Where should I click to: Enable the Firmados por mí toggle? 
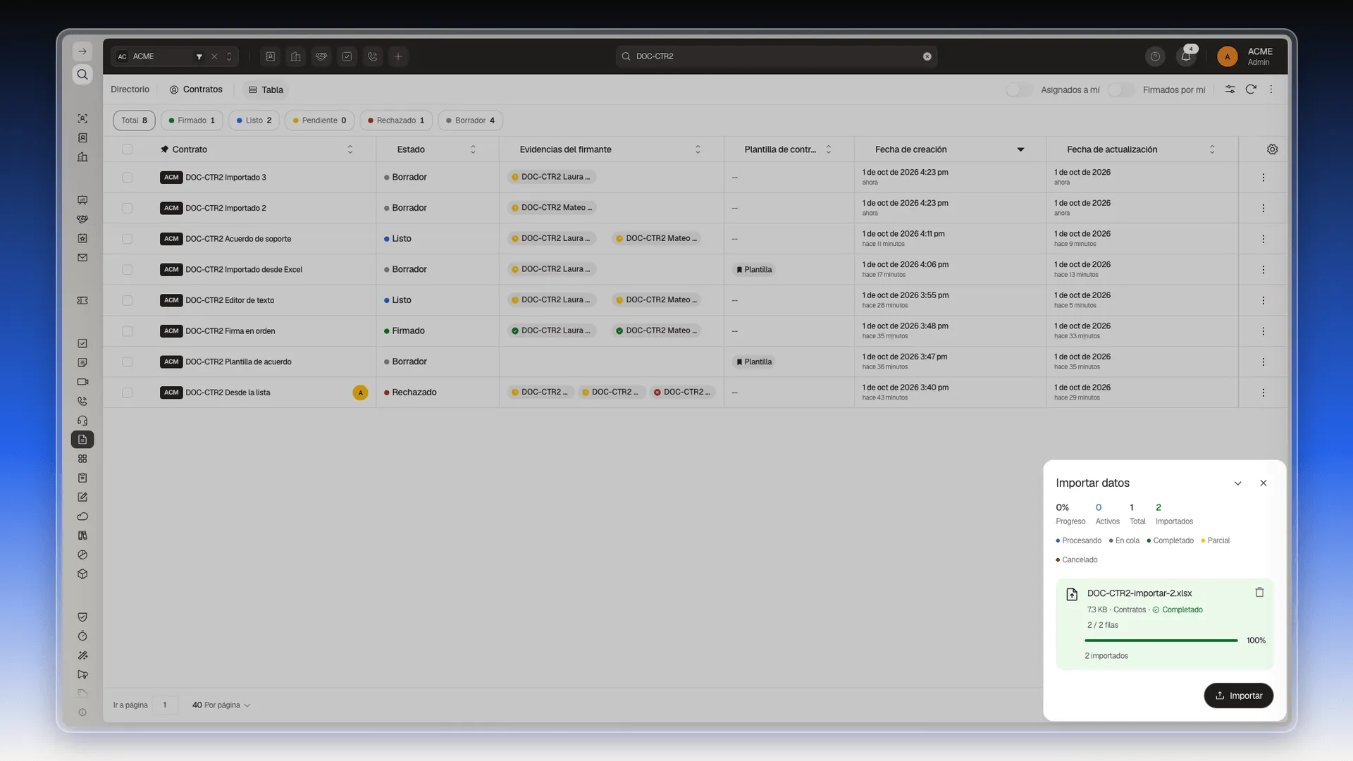1120,89
